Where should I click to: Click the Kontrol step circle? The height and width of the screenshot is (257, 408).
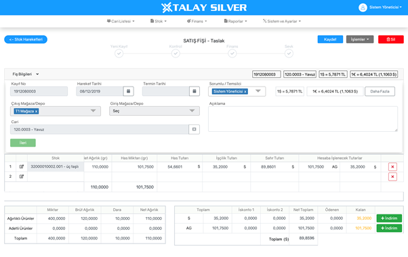pyautogui.click(x=176, y=53)
